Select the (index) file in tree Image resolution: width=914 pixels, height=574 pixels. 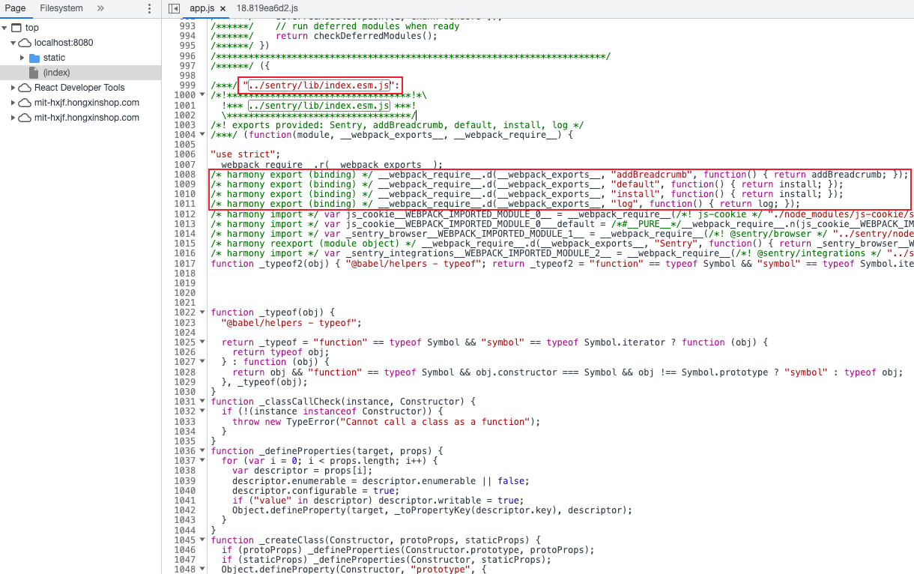pos(56,73)
